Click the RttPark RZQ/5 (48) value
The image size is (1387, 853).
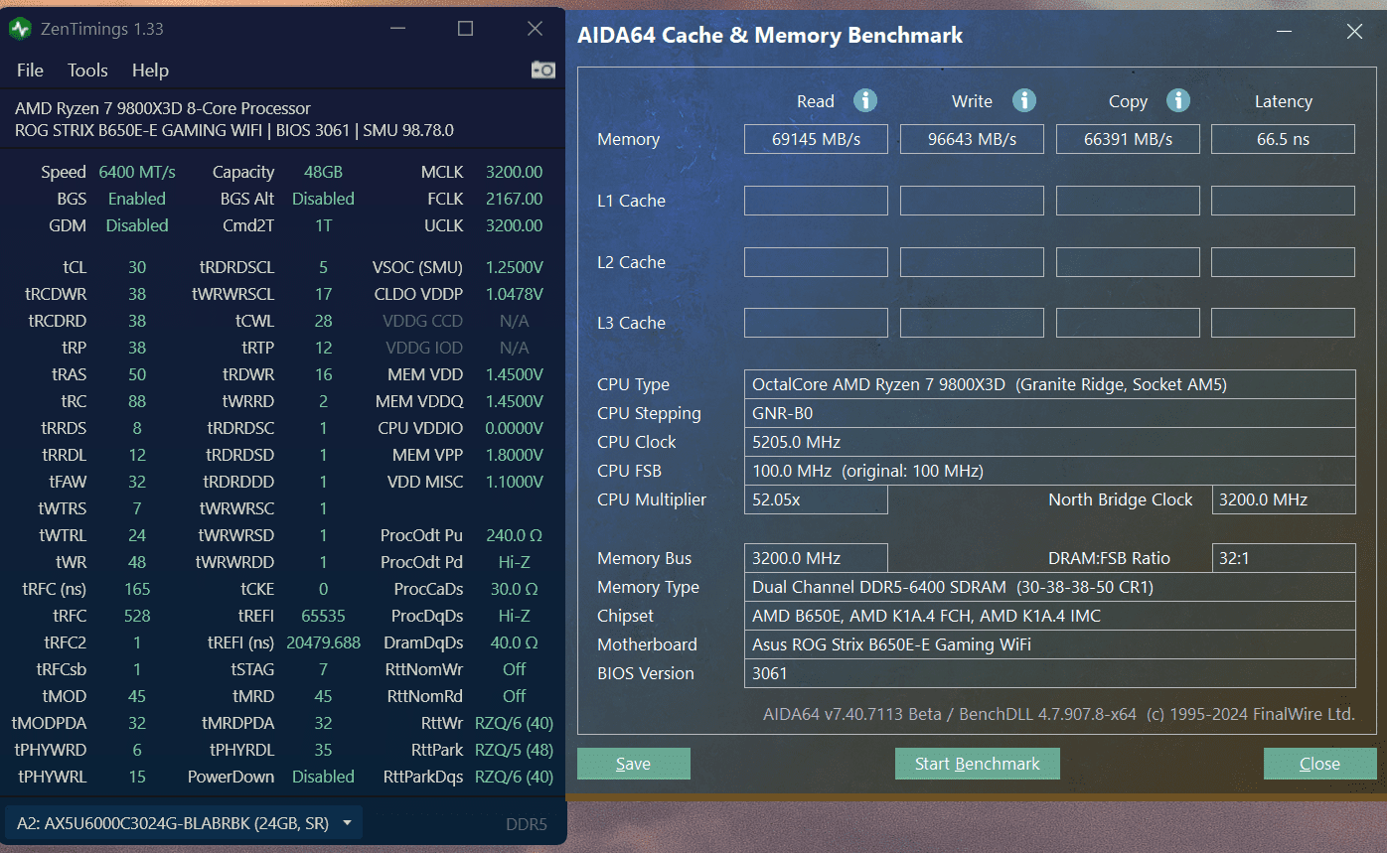[x=514, y=750]
